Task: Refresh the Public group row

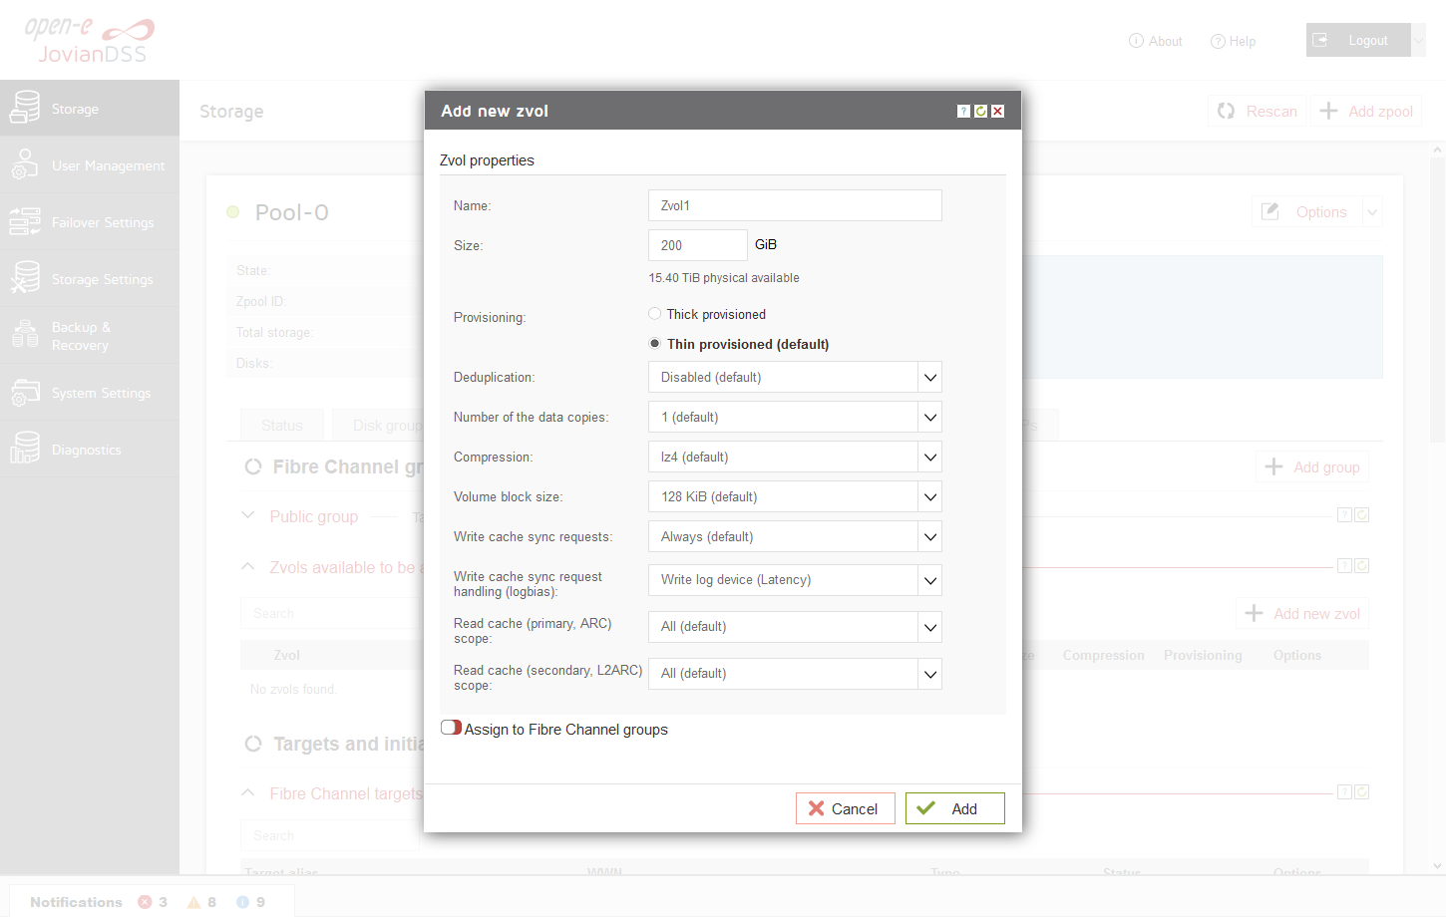Action: point(1362,515)
